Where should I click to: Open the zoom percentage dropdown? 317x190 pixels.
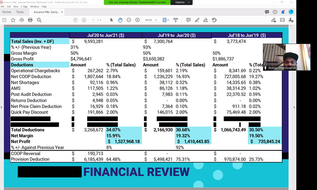pos(156,20)
